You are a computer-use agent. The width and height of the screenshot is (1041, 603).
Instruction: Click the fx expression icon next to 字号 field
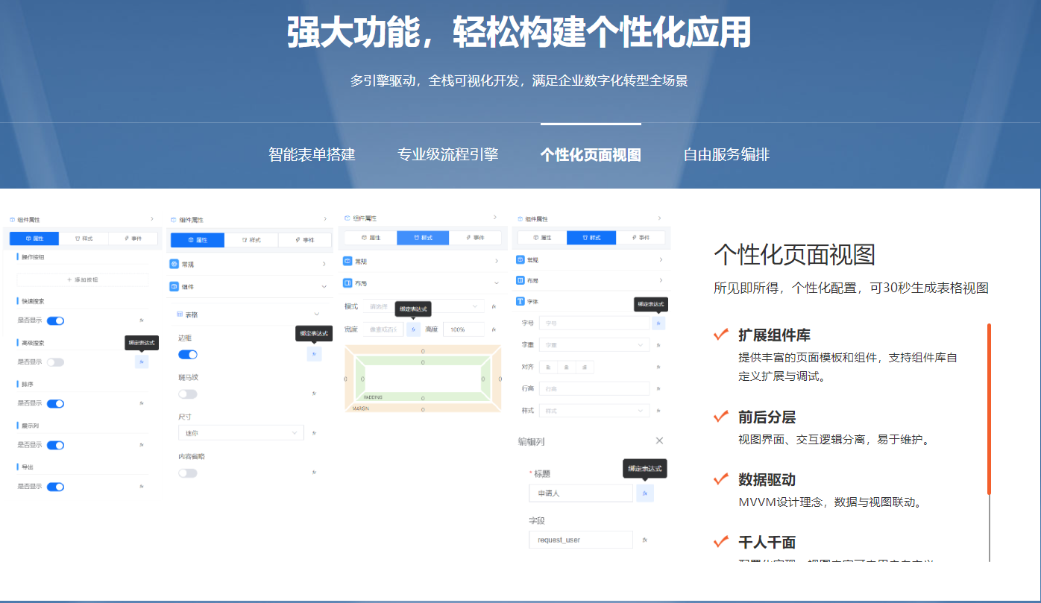pos(658,323)
